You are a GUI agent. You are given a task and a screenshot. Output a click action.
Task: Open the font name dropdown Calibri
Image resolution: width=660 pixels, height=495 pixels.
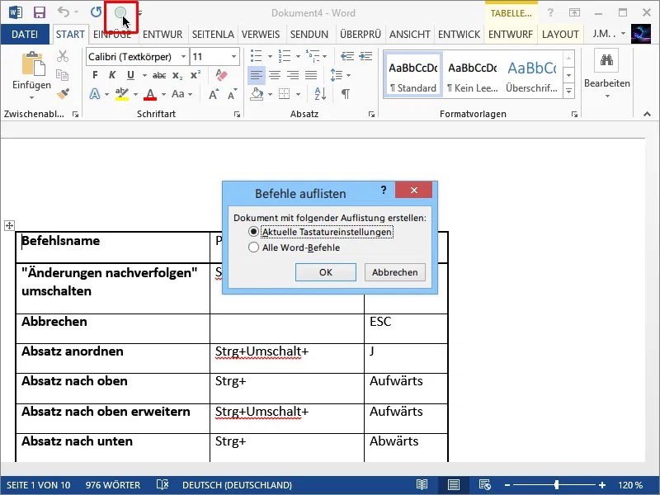pos(183,56)
